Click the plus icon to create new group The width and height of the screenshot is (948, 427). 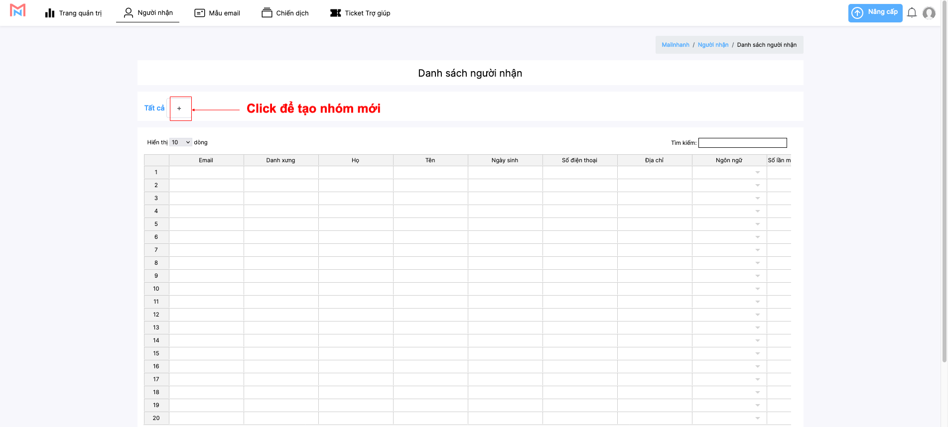click(179, 108)
